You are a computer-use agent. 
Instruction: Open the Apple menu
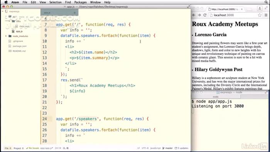[6, 2]
